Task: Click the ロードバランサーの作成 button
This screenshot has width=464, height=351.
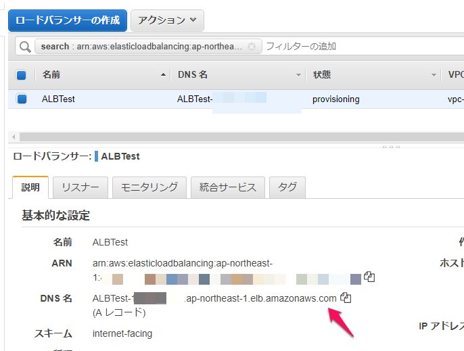Action: [x=68, y=20]
